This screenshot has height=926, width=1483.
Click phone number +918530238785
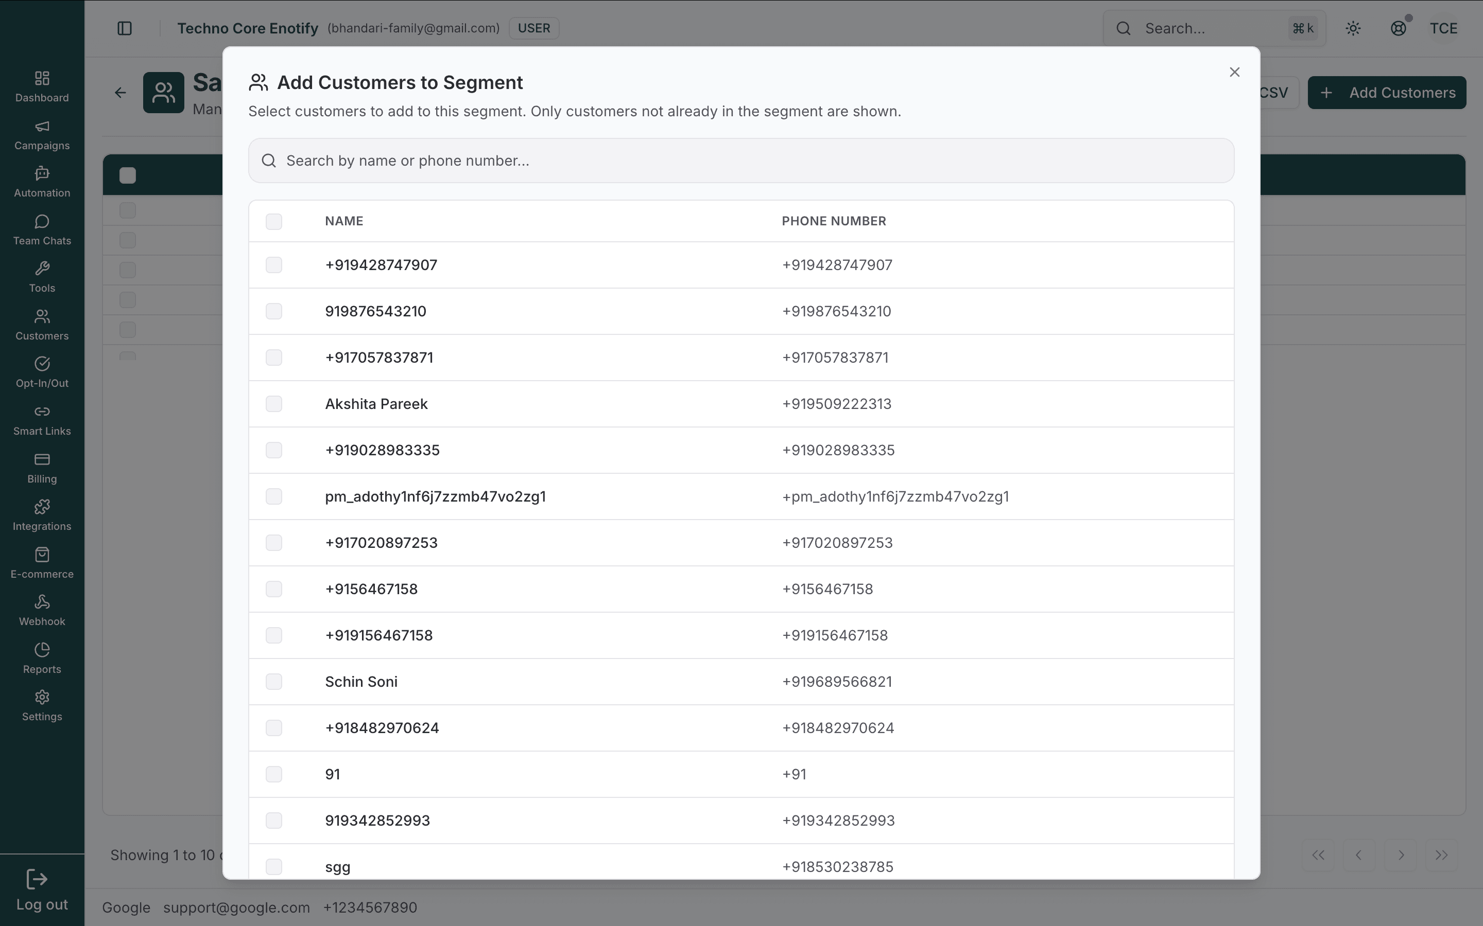point(838,867)
